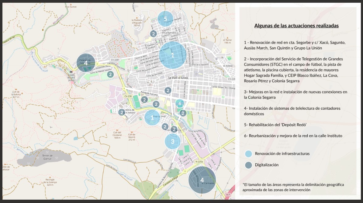Select marker 2 beside el Carbonaire
Image resolution: width=363 pixels, height=203 pixels.
[153, 34]
